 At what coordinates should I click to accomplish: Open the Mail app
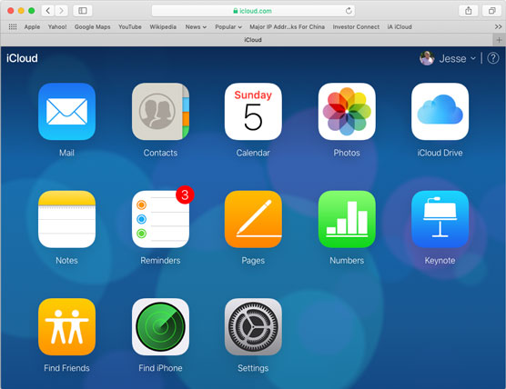coord(66,112)
